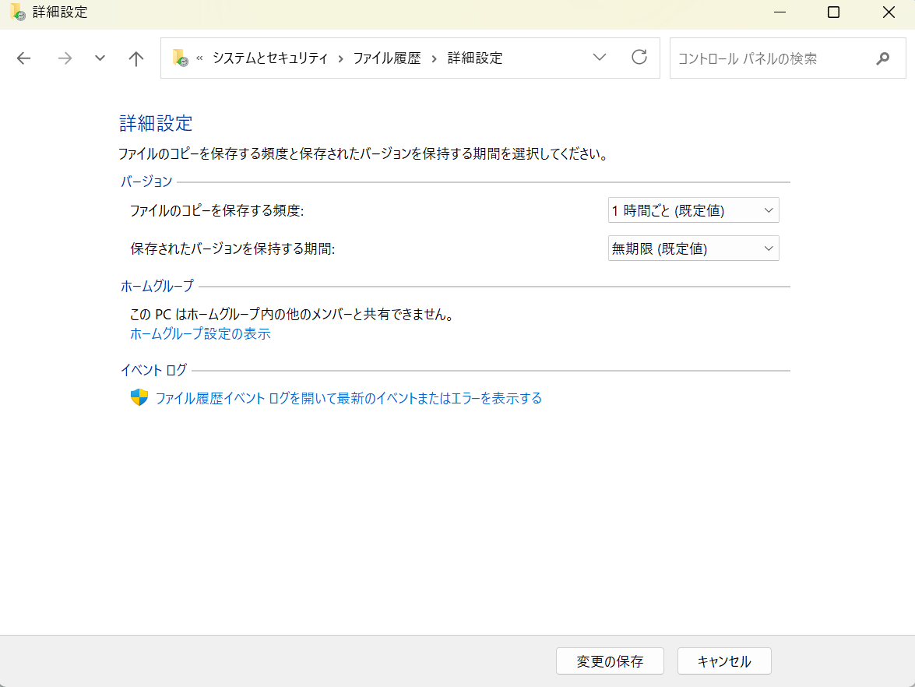Refresh the page using the refresh icon
Screen dimensions: 915x687
639,58
